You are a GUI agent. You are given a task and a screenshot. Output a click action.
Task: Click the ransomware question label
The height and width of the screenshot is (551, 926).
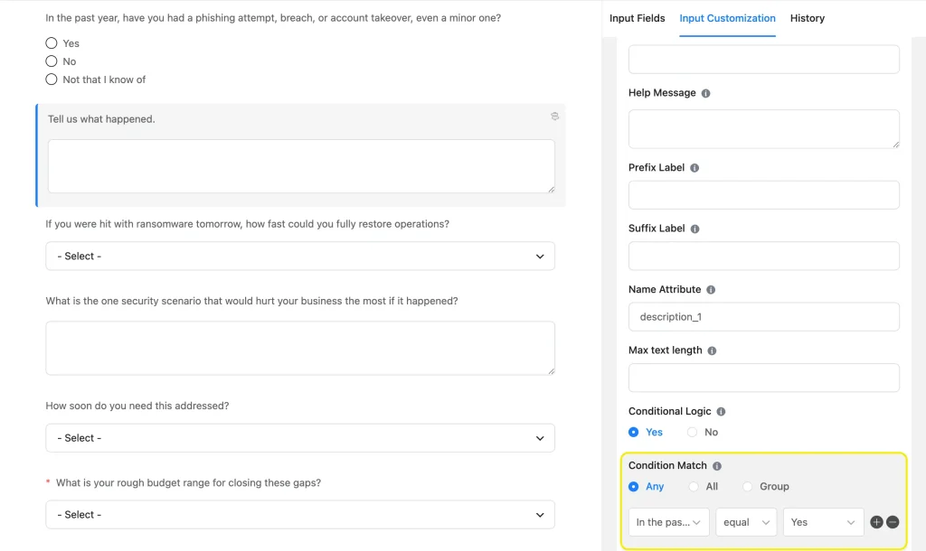[x=248, y=224]
